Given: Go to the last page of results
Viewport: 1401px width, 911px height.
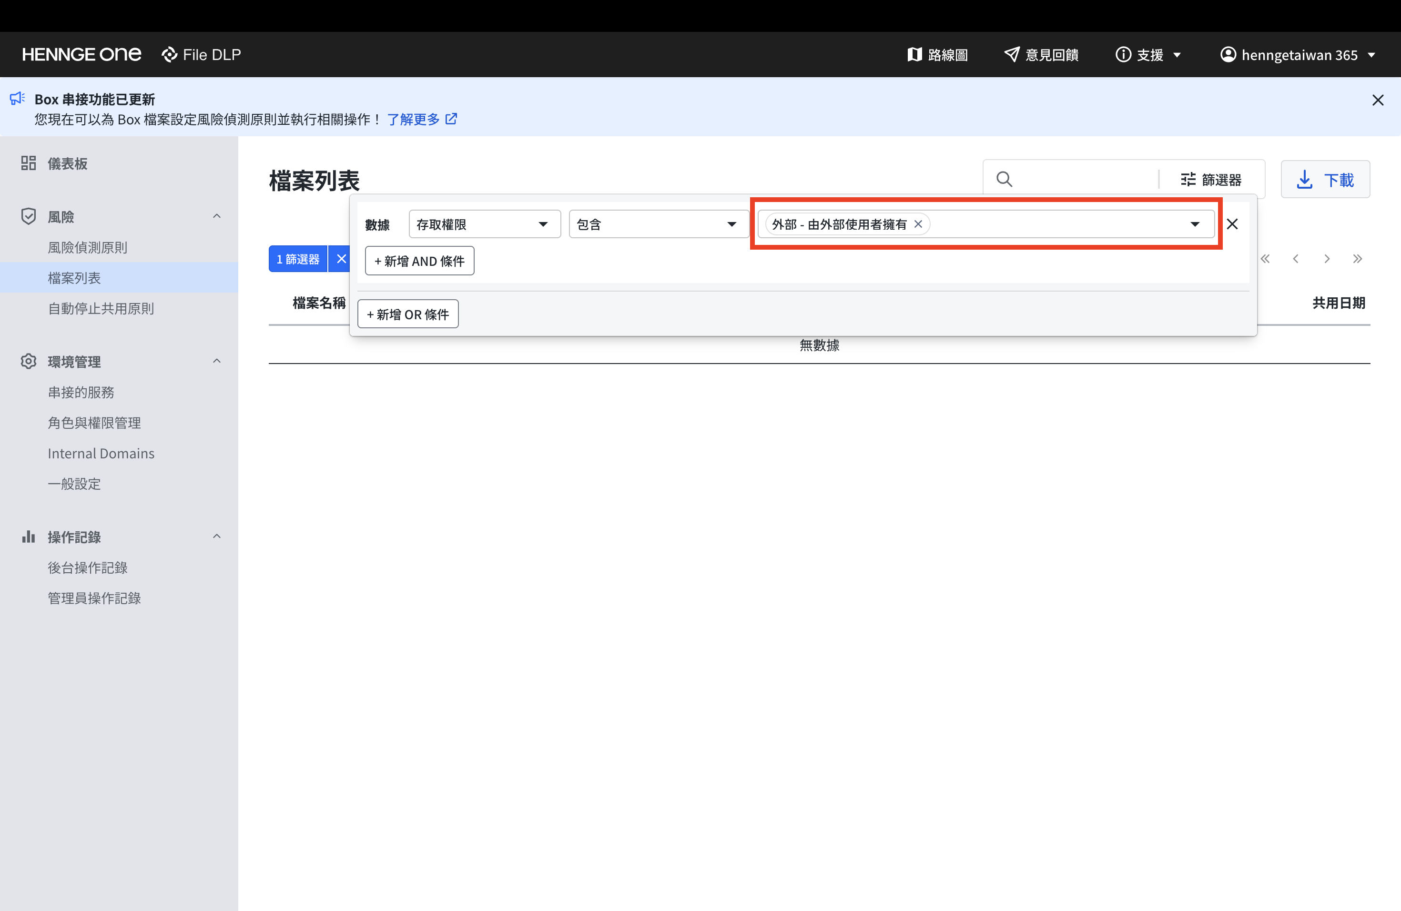Looking at the screenshot, I should point(1358,259).
